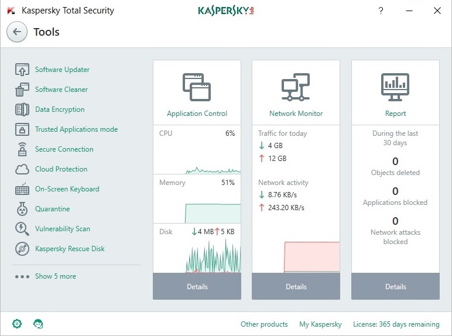
Task: Click the Kaspersky app icon top-left
Action: (11, 11)
